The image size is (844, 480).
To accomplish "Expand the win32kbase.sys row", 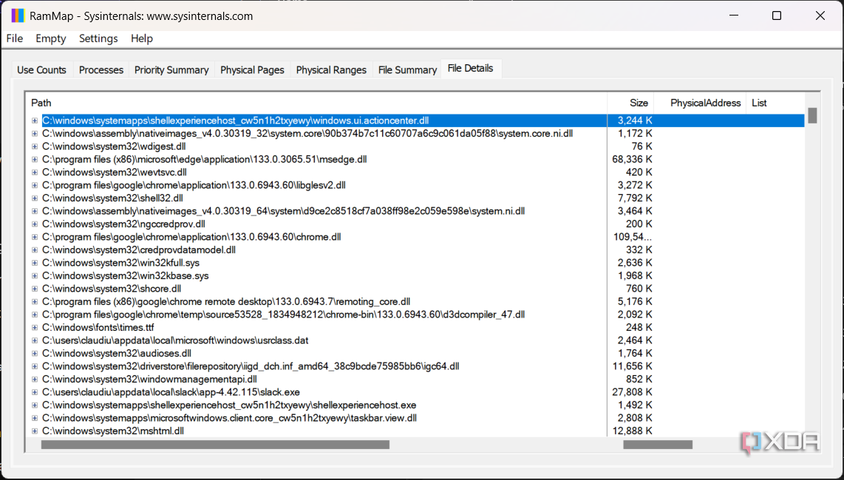I will 35,275.
